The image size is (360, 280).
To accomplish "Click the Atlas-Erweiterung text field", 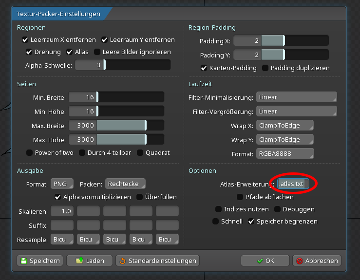I will [293, 184].
